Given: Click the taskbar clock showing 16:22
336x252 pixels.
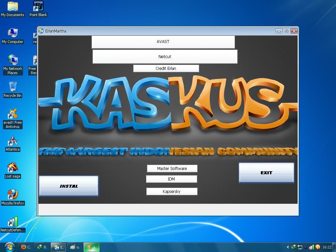Looking at the screenshot, I should tap(327, 247).
